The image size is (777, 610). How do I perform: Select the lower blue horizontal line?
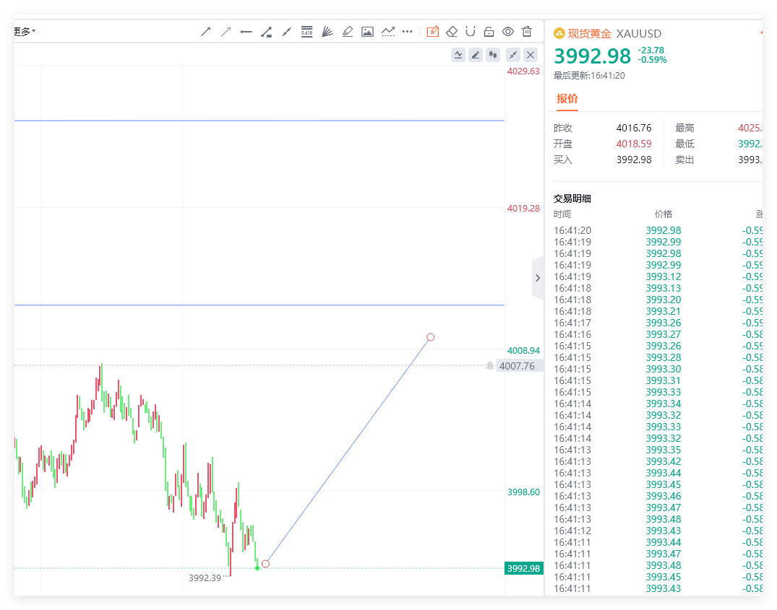[259, 305]
